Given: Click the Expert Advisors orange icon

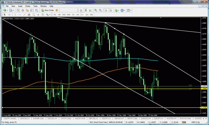Looking at the screenshot, I should (x=57, y=10).
